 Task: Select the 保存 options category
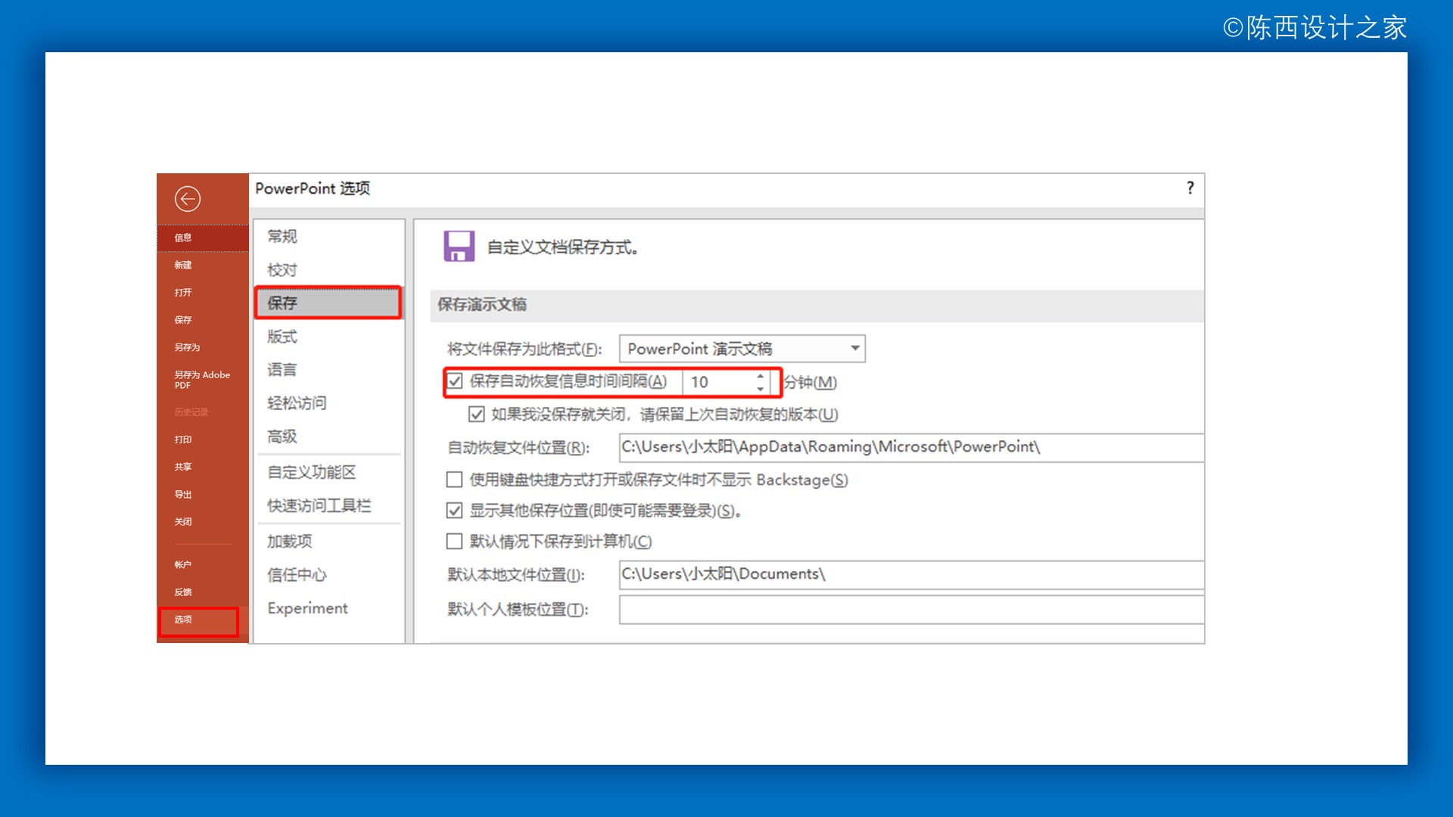click(x=328, y=303)
